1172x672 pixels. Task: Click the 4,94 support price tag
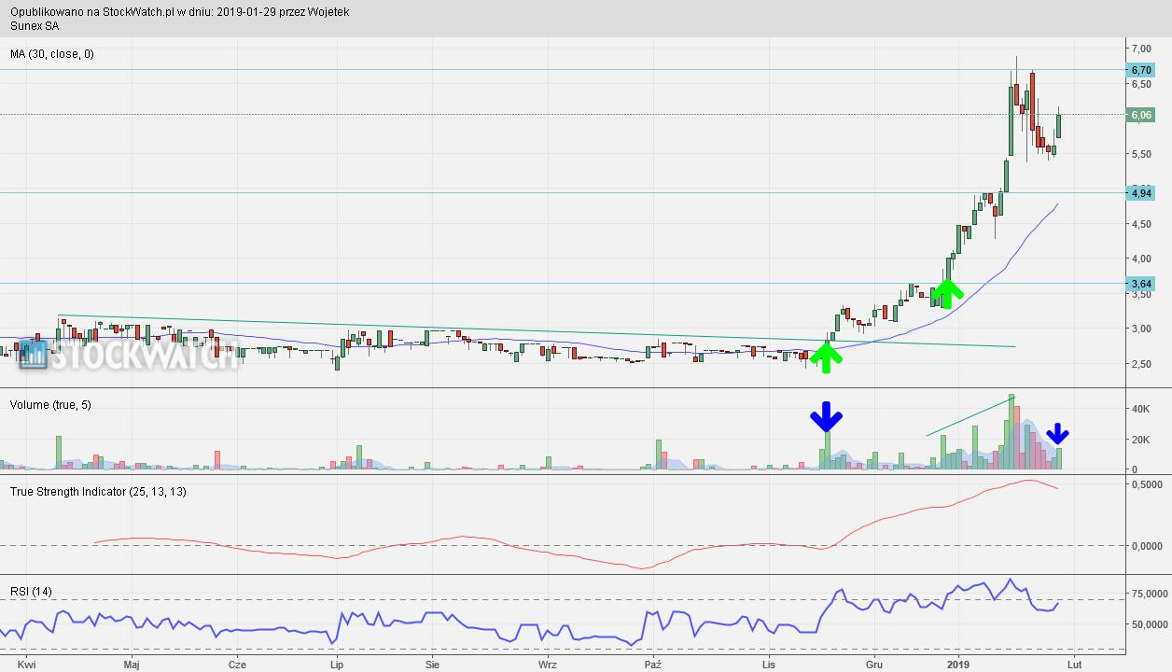click(1140, 193)
